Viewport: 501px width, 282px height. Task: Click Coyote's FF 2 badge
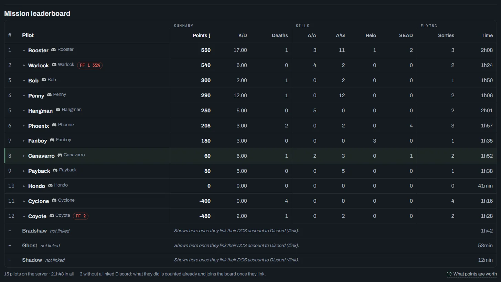[81, 216]
